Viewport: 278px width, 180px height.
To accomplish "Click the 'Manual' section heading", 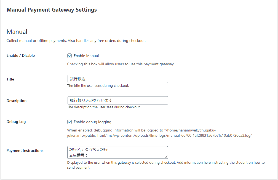I will pos(17,32).
